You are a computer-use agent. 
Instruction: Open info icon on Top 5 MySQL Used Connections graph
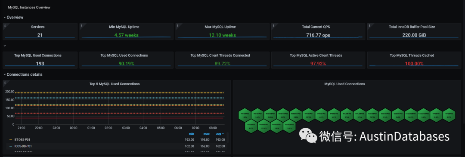point(5,83)
